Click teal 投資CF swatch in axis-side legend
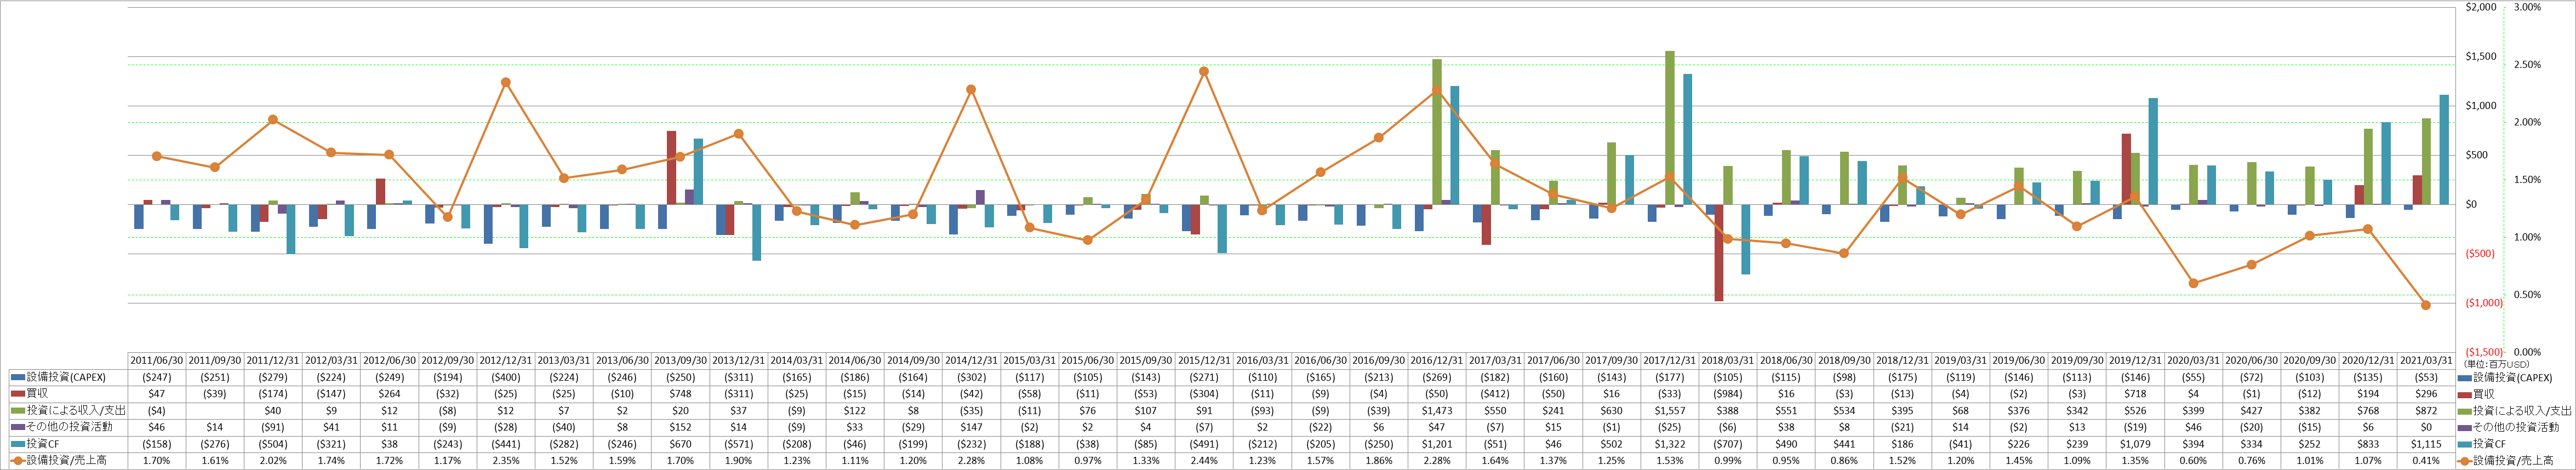 click(x=2465, y=444)
